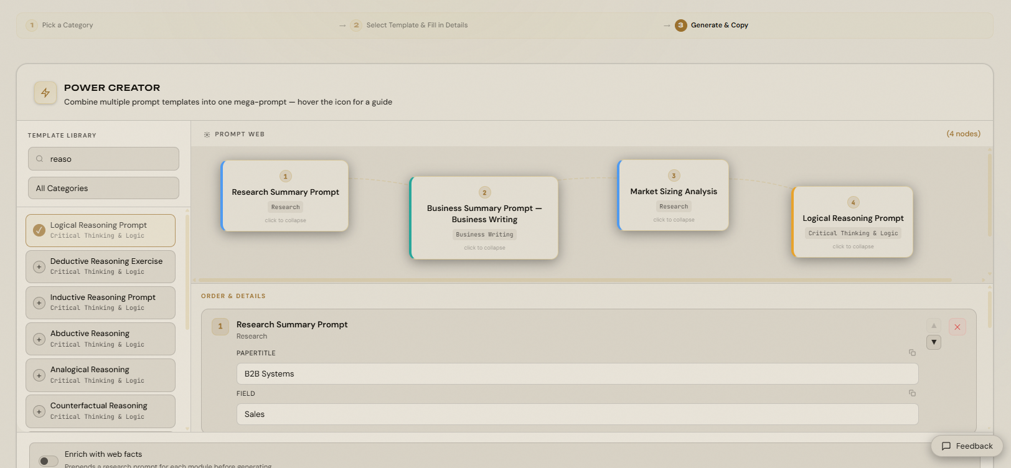Screen dimensions: 1011x468
Task: Click the Research tag on Market Sizing node
Action: point(674,207)
